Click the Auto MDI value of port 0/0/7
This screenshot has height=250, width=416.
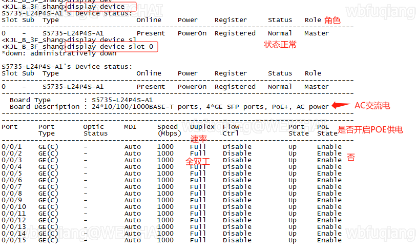click(133, 187)
